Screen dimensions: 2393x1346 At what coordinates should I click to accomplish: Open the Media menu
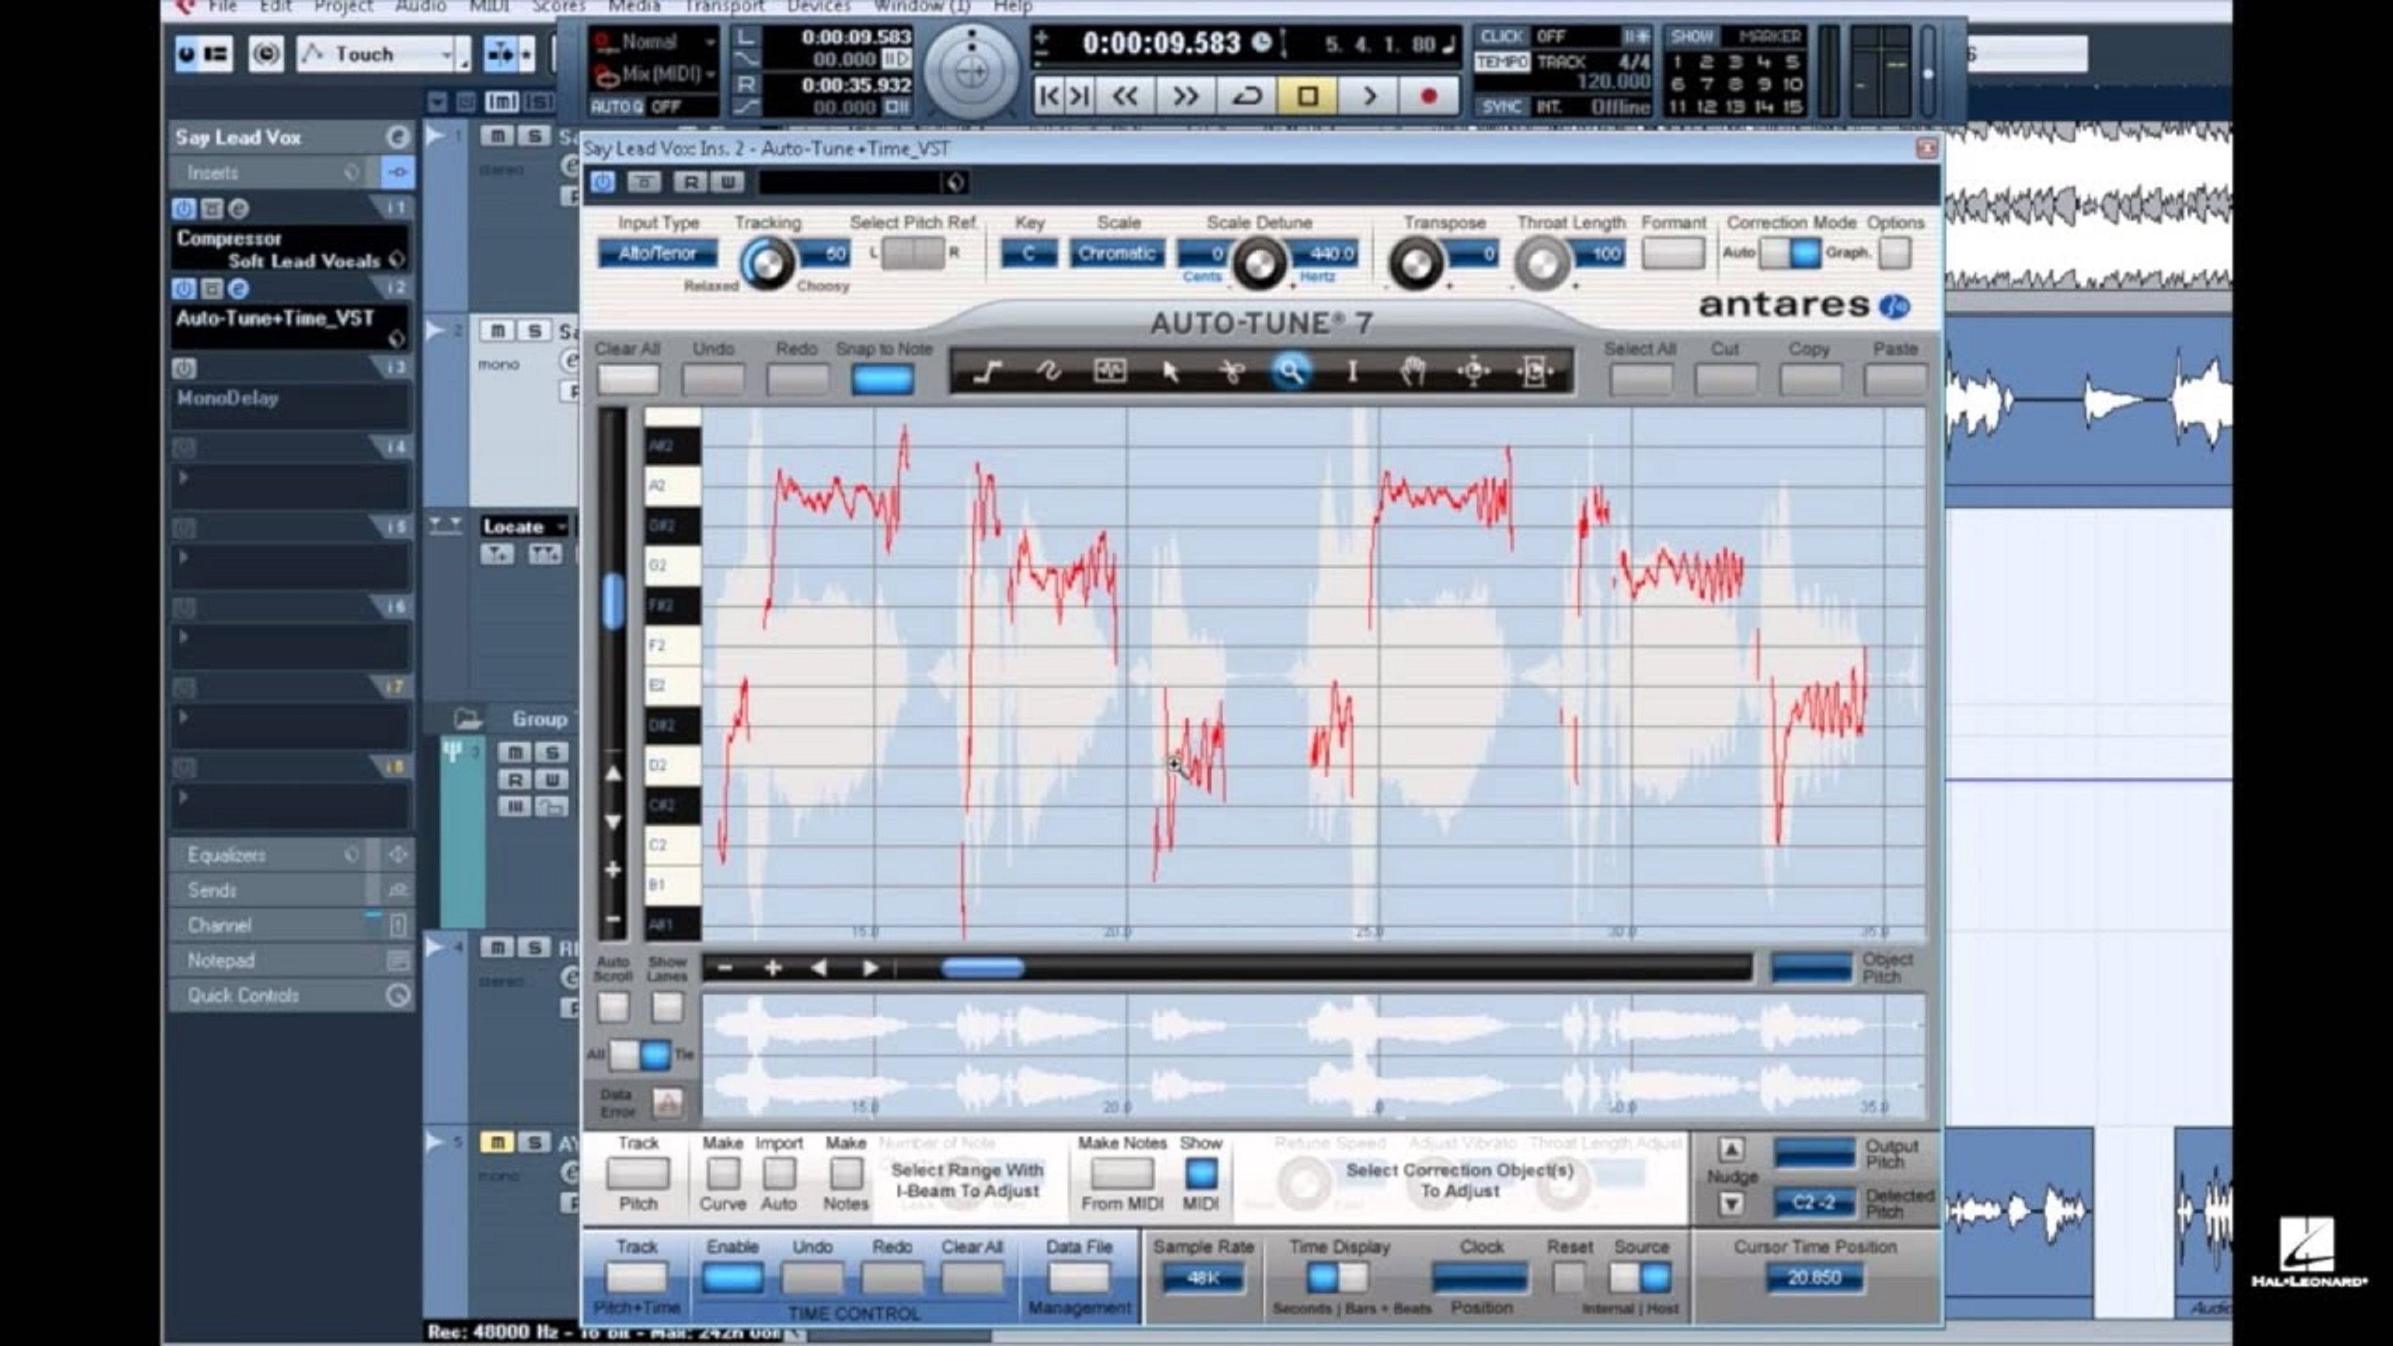click(634, 6)
